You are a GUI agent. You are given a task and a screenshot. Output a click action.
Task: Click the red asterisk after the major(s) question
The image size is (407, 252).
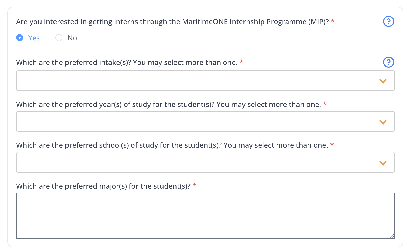click(194, 185)
